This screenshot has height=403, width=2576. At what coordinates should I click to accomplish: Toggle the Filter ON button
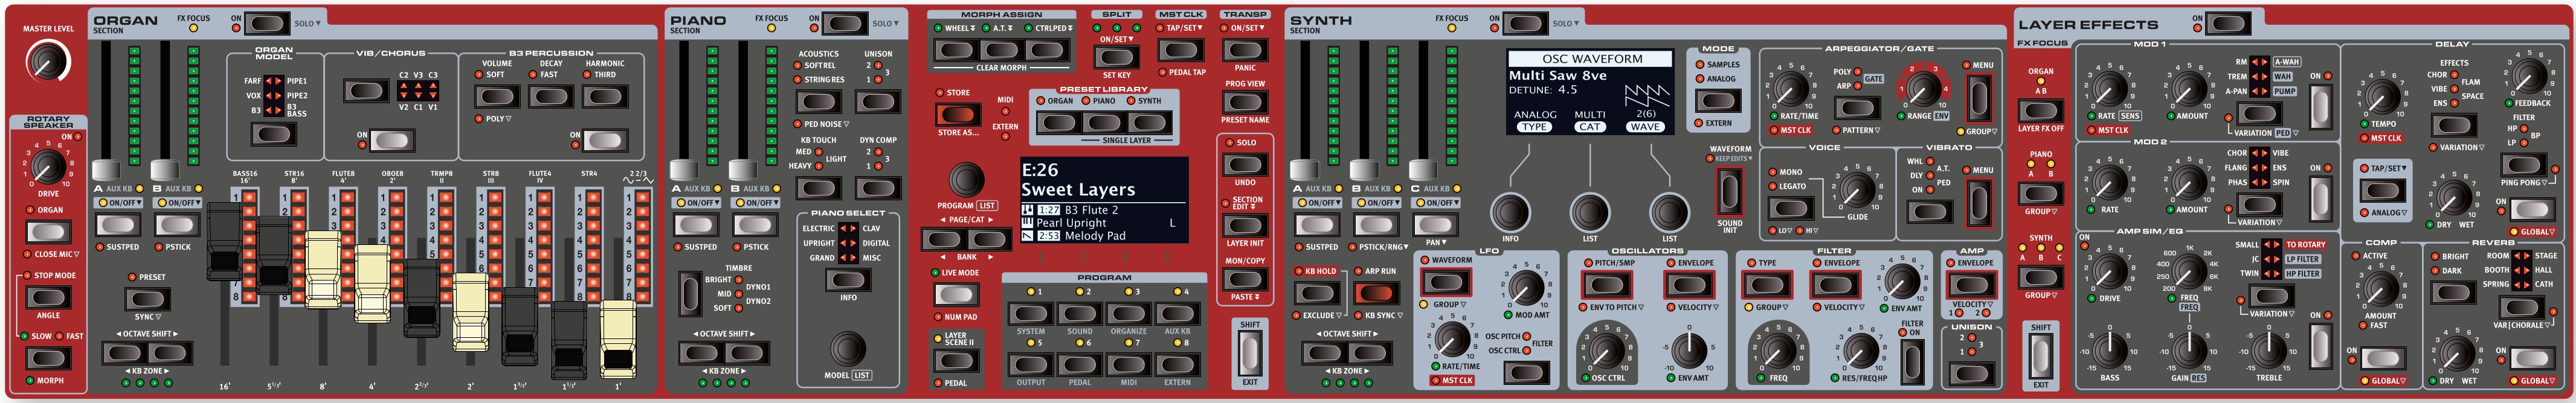click(1911, 361)
